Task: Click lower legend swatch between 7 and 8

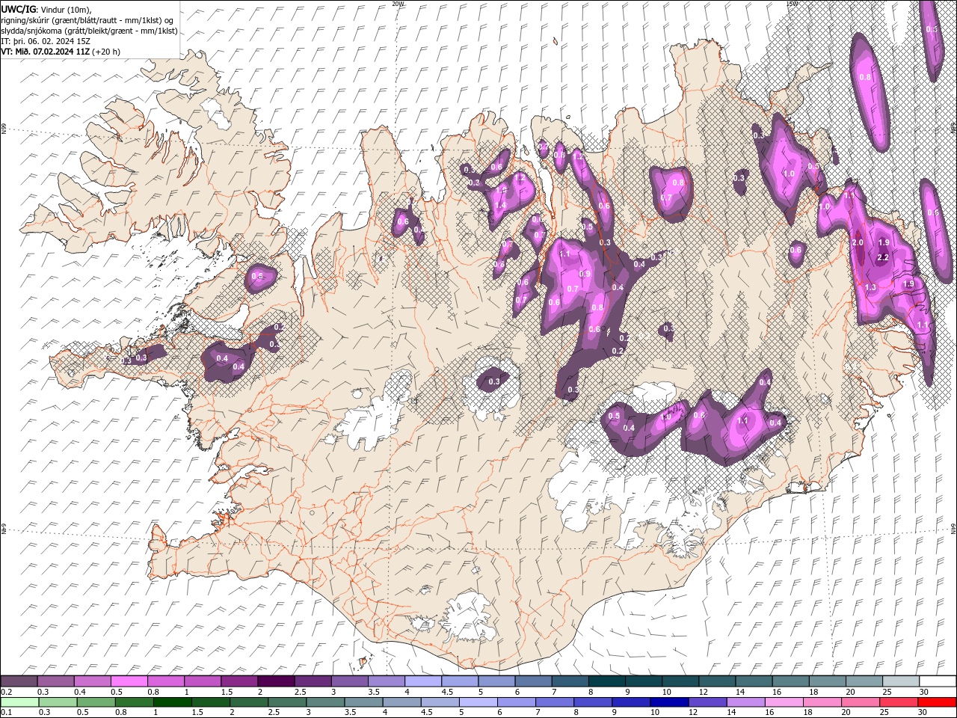Action: coord(555,702)
